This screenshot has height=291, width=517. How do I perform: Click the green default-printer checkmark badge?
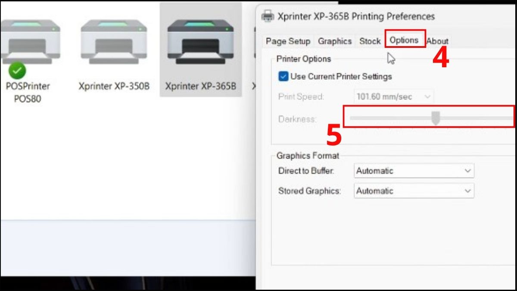17,70
